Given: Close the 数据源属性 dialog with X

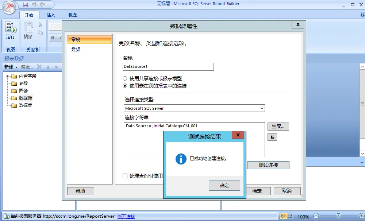Looking at the screenshot, I should (298, 24).
